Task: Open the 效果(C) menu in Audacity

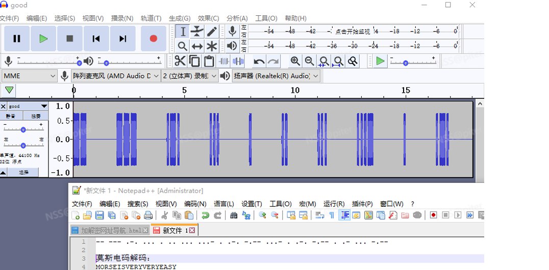Action: pos(208,18)
